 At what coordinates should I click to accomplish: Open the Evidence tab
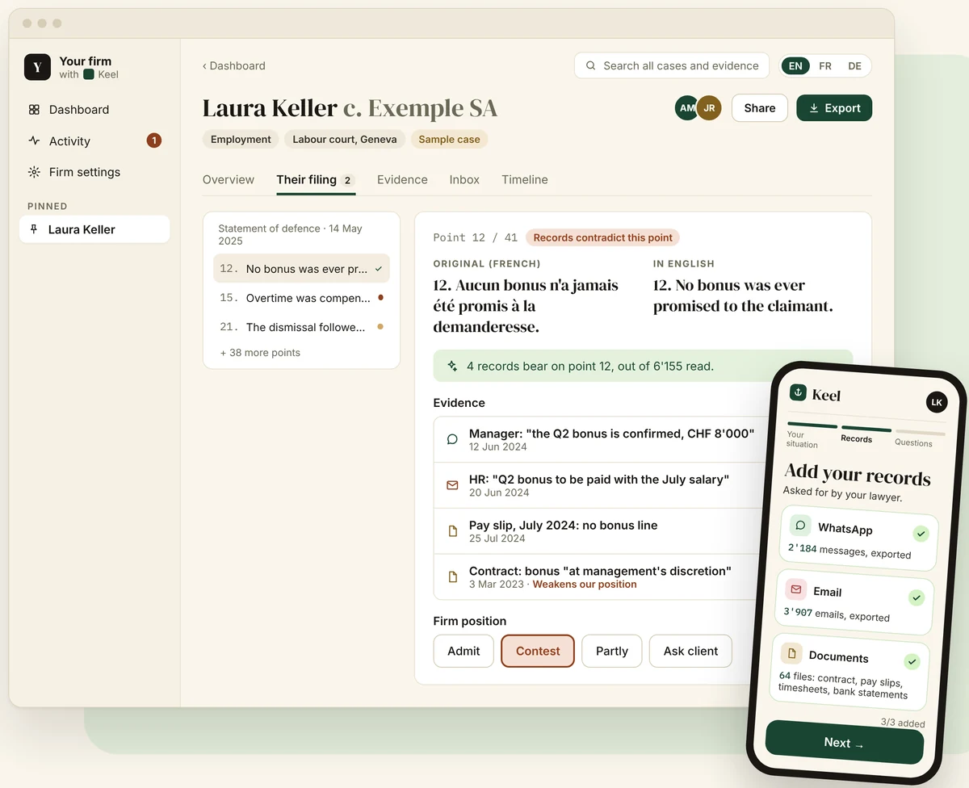click(402, 180)
